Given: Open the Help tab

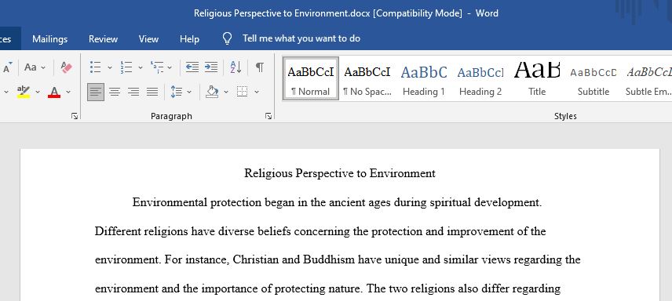Looking at the screenshot, I should (189, 39).
